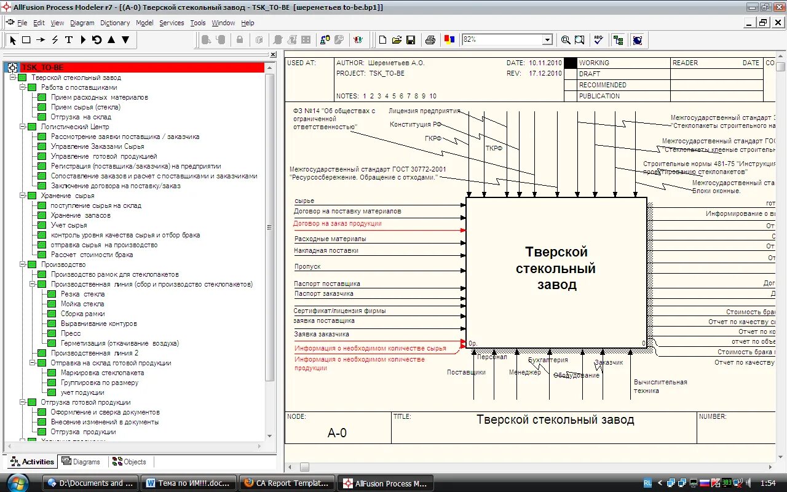
Task: Close the Model Explorer panel
Action: point(273,55)
